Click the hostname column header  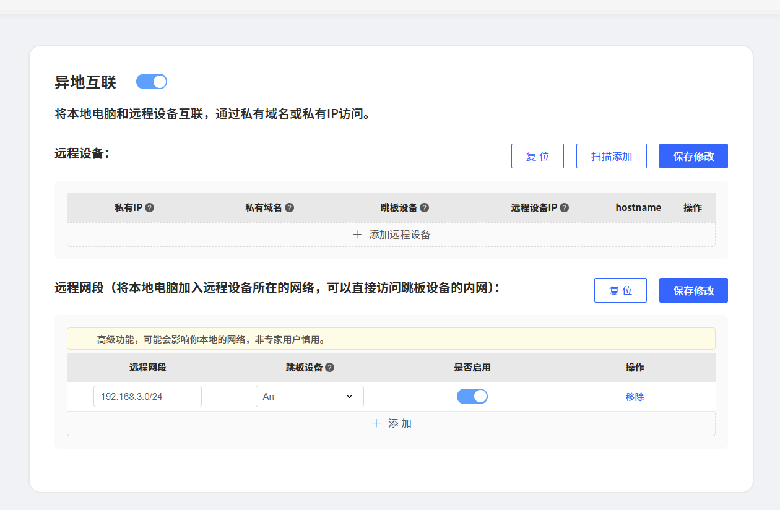tap(638, 208)
